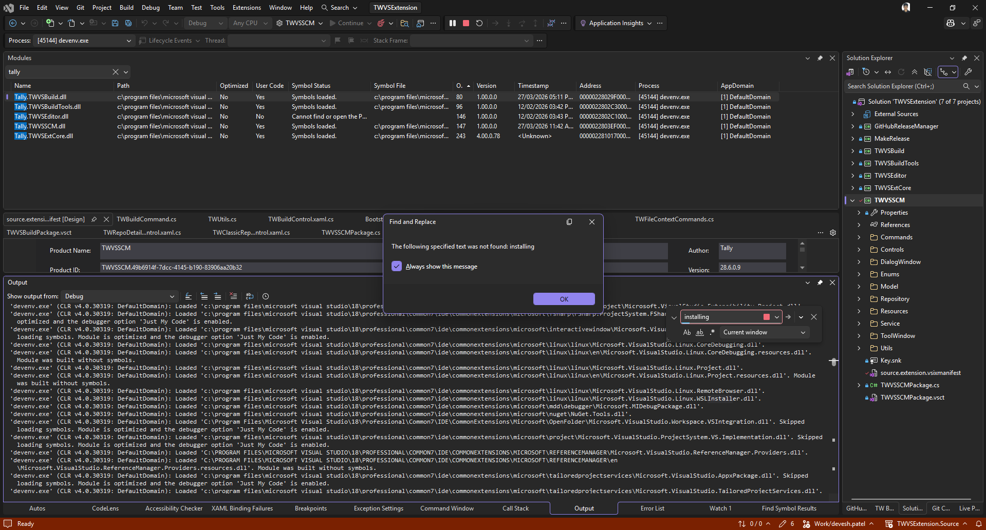Toggle timestamps clock icon in Output toolbar
The height and width of the screenshot is (530, 986).
(266, 296)
